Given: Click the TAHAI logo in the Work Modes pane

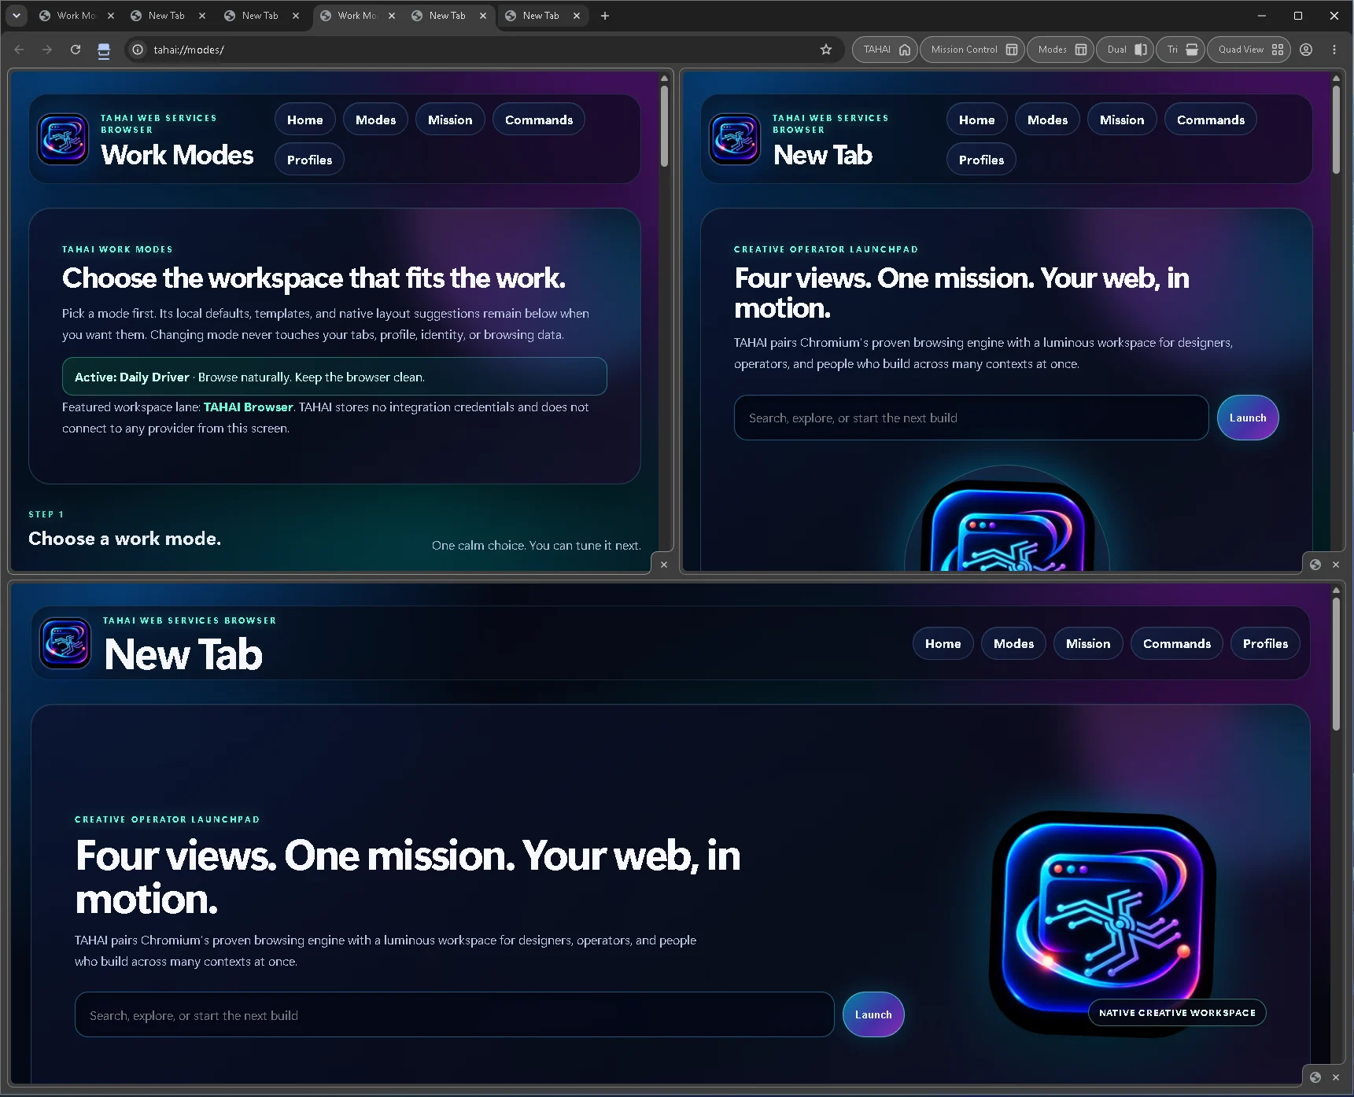Looking at the screenshot, I should [63, 139].
